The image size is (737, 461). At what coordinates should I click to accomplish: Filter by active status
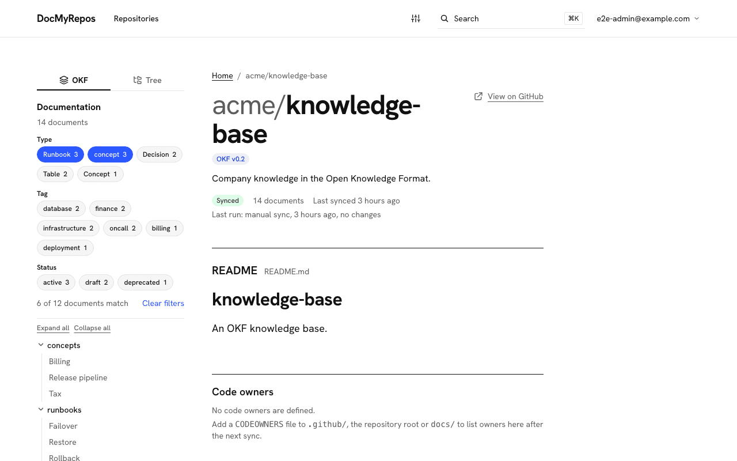click(56, 282)
